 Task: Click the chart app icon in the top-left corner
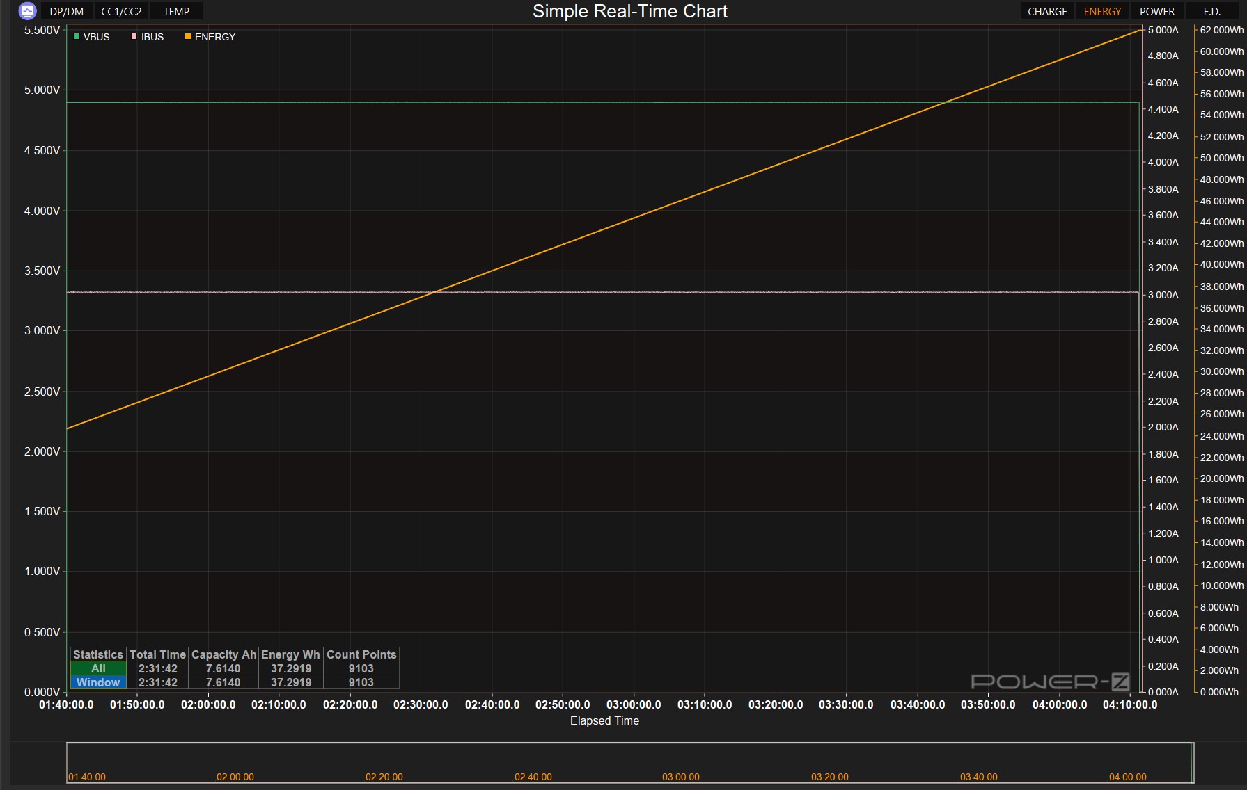pos(27,11)
